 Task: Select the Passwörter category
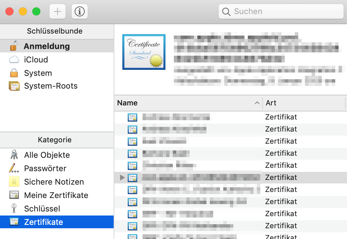coord(45,169)
